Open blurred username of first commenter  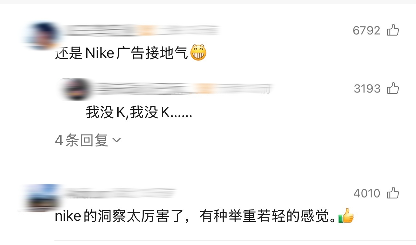click(139, 30)
